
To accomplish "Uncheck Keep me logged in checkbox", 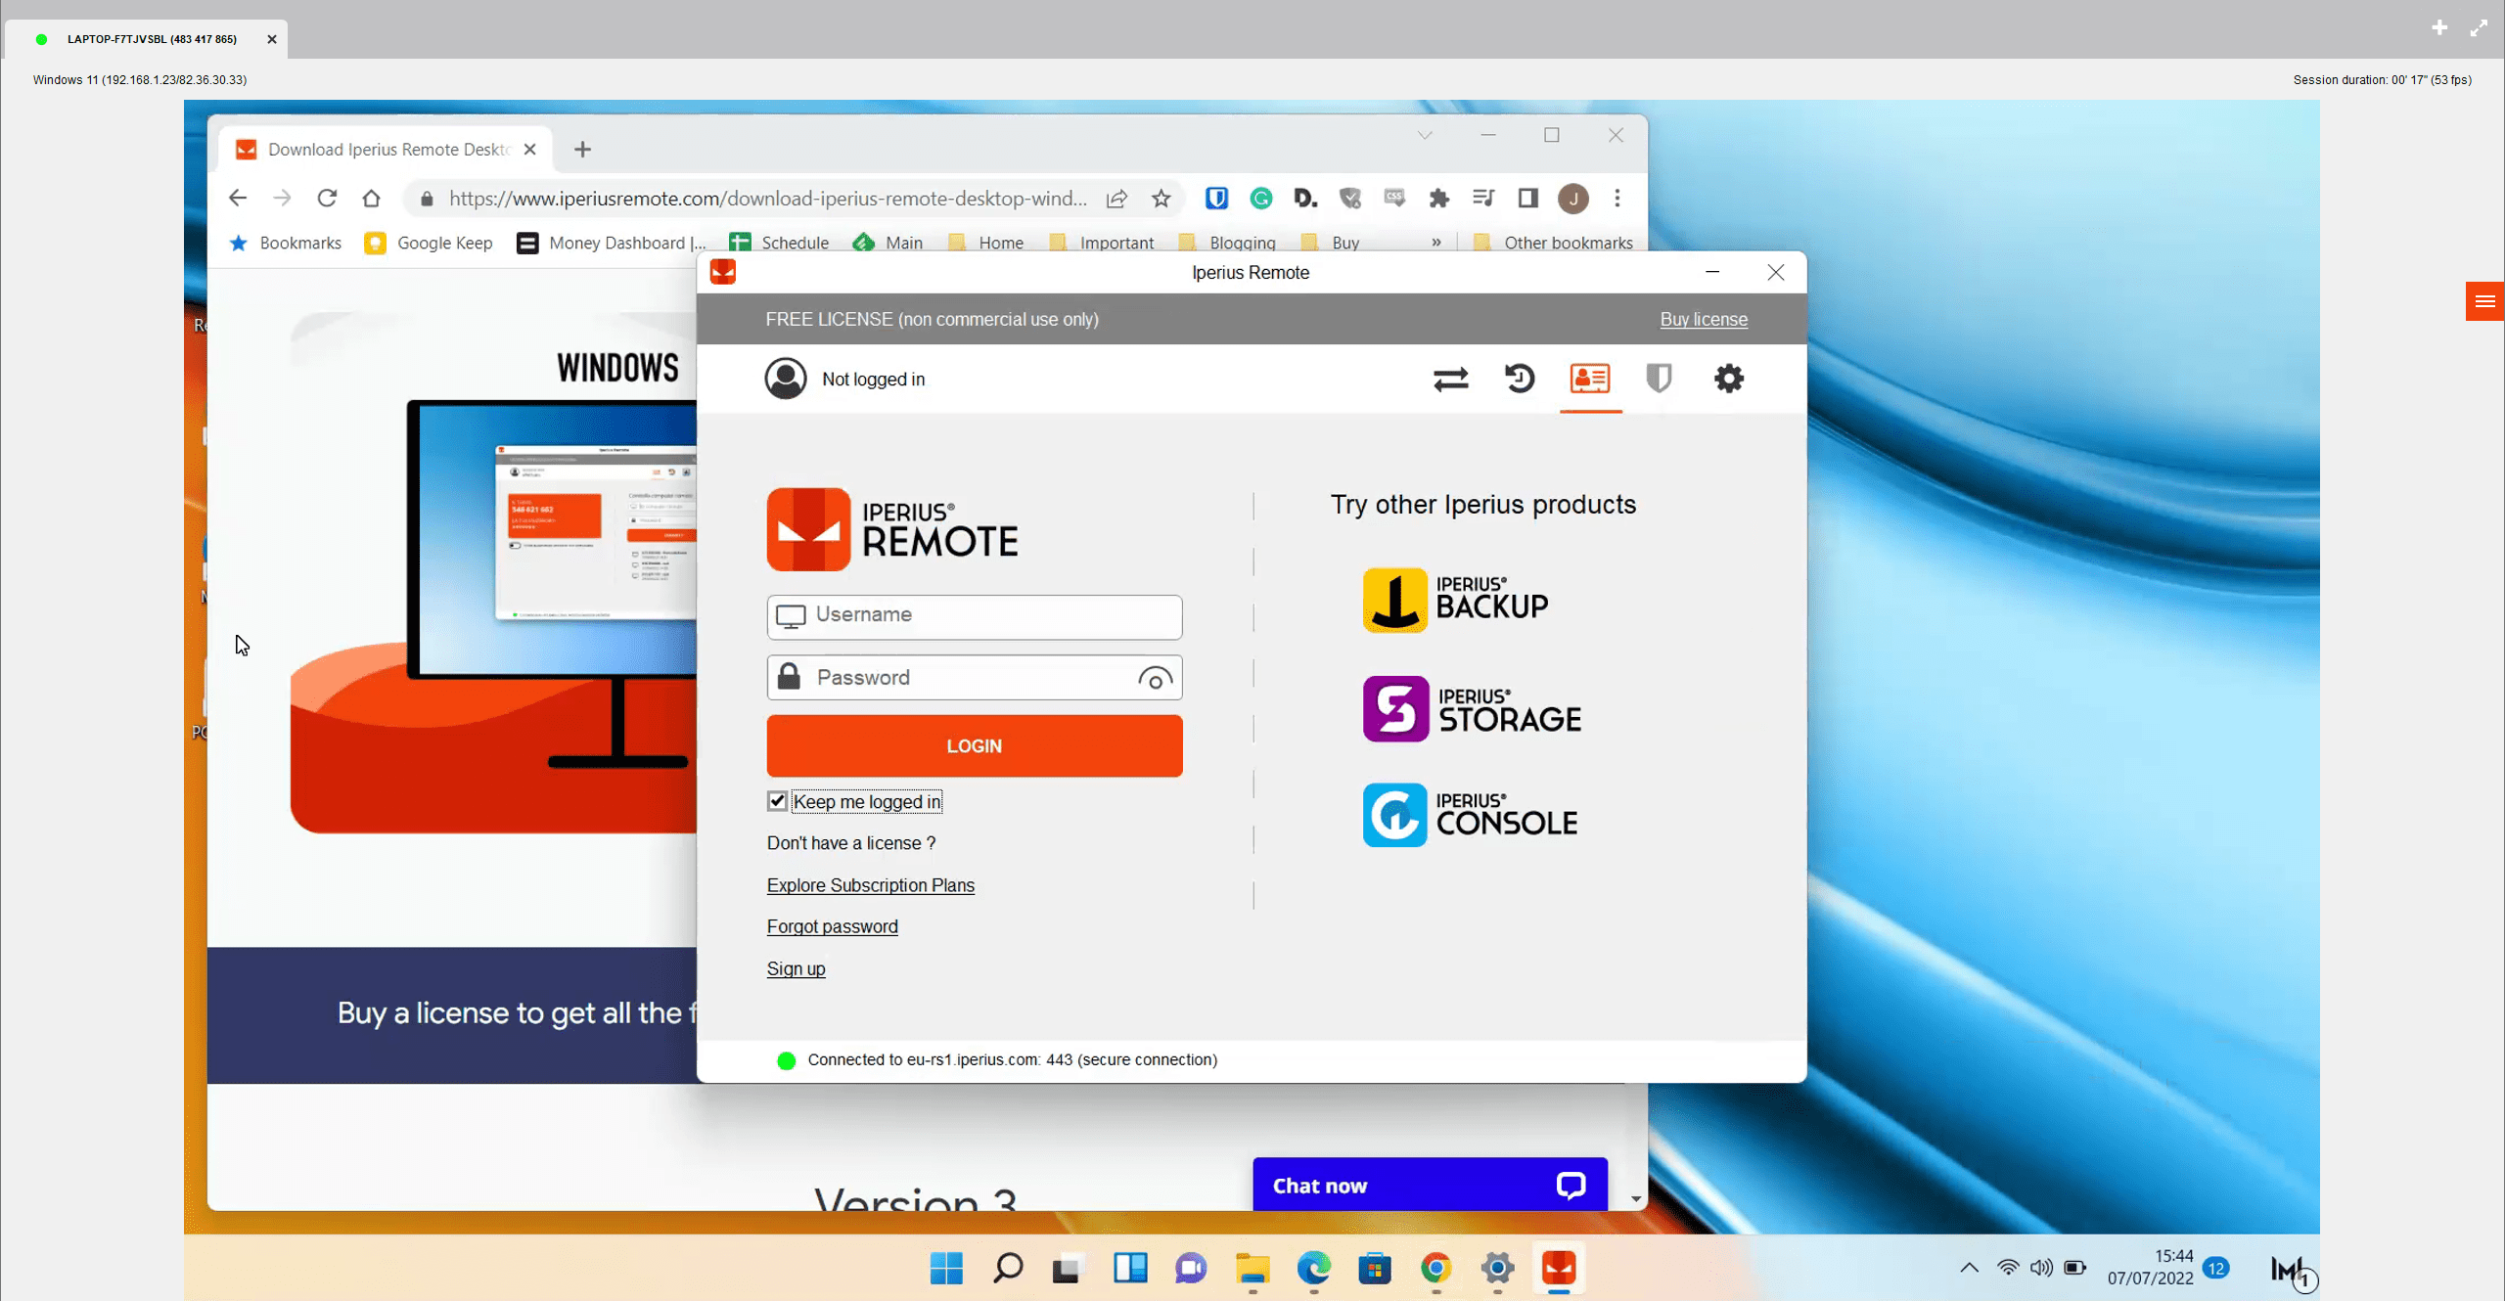I will click(777, 801).
